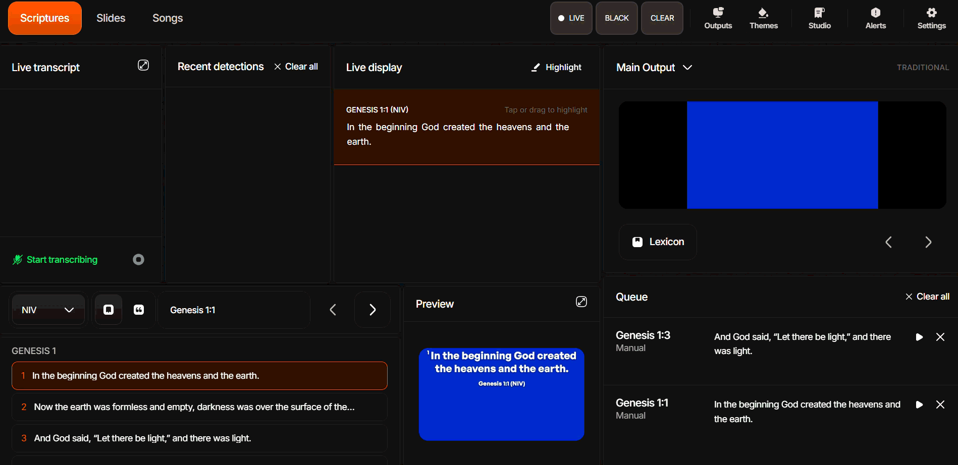Click the record circle beside Start transcribing
Screen dimensions: 958x465
click(x=138, y=259)
